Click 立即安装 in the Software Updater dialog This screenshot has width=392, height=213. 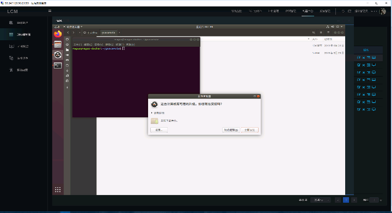249,130
